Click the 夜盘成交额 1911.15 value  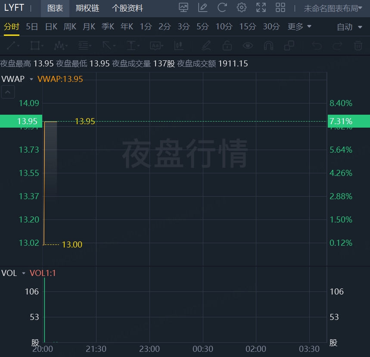pyautogui.click(x=233, y=63)
